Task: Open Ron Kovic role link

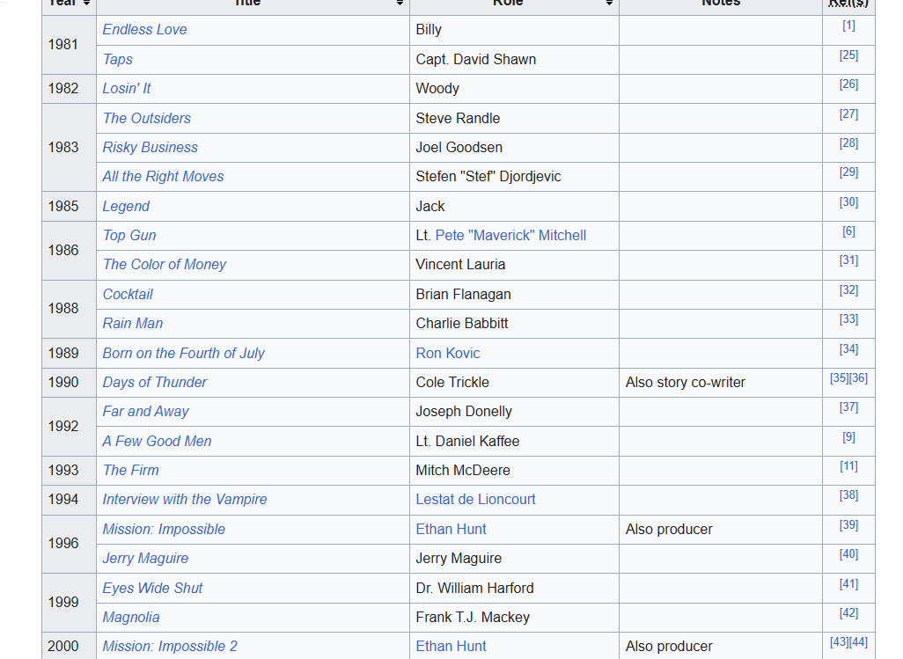Action: [x=448, y=353]
